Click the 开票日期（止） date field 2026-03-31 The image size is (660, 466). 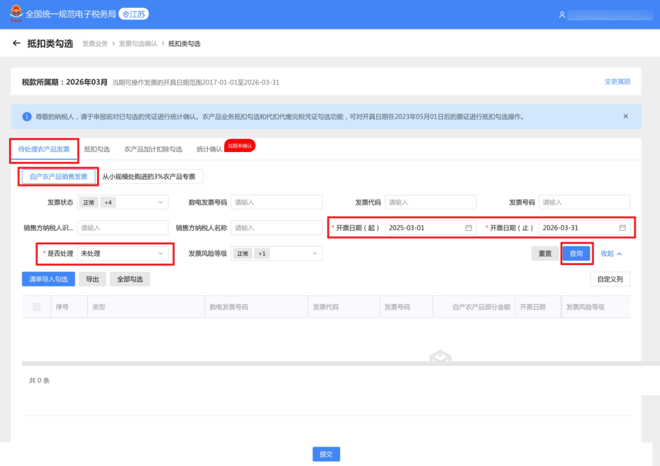585,228
